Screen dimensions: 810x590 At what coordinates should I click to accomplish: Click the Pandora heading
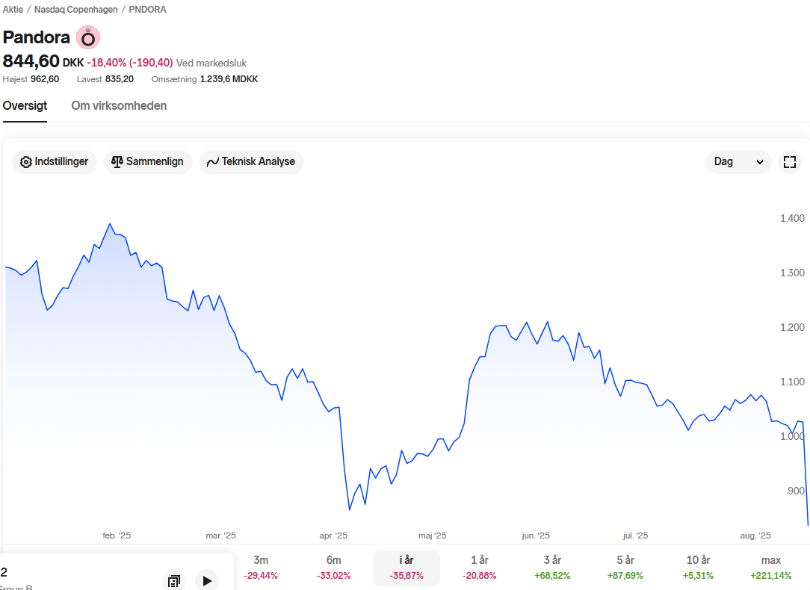pyautogui.click(x=36, y=37)
